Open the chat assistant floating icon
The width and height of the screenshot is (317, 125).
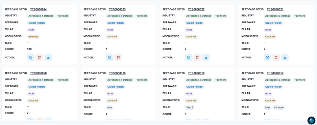point(311,120)
